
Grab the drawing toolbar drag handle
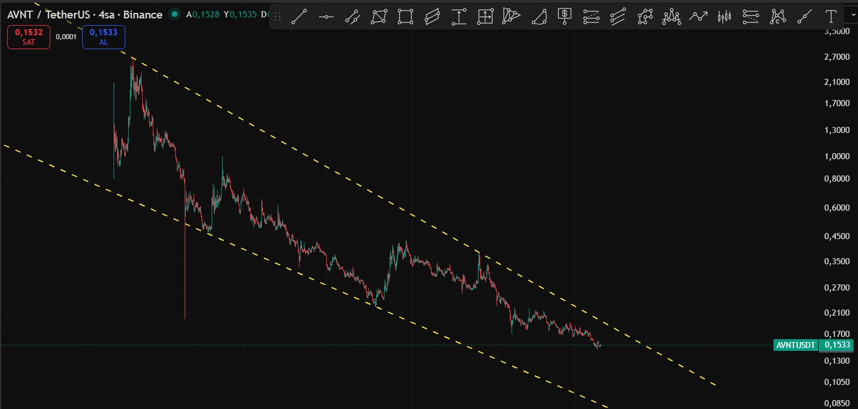pos(278,17)
